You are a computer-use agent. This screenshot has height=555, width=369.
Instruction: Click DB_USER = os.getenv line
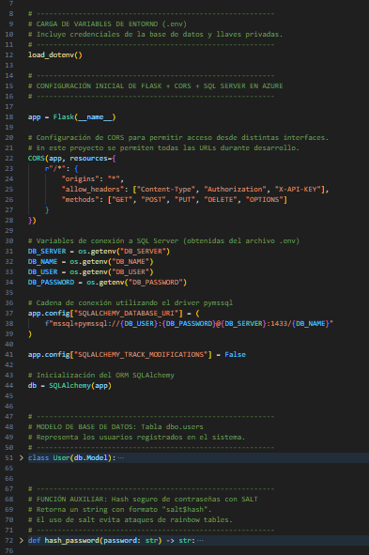(90, 271)
